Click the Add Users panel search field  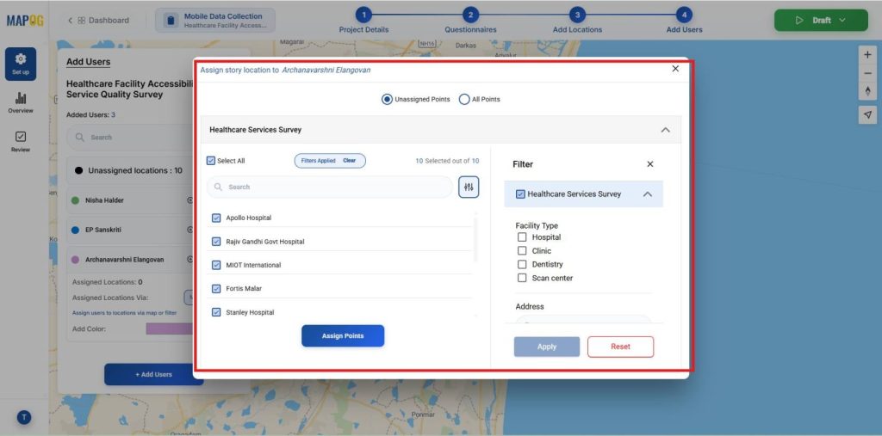pos(131,137)
